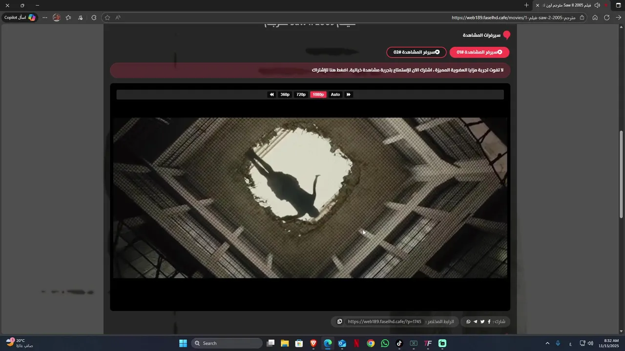Open Task View in the taskbar
The image size is (625, 351).
271,343
